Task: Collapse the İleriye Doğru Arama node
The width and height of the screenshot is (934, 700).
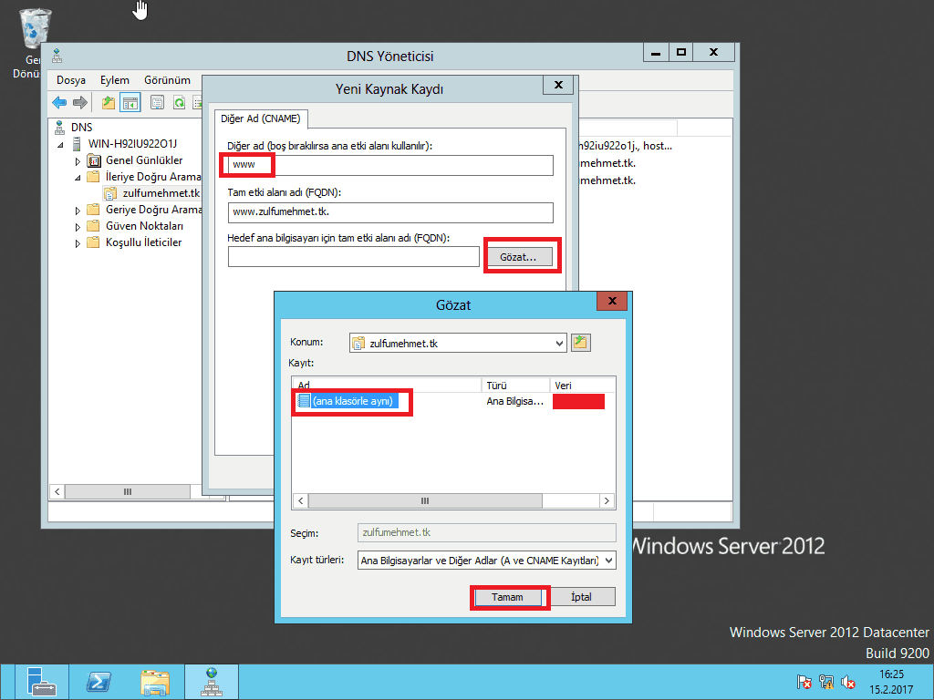Action: (78, 178)
